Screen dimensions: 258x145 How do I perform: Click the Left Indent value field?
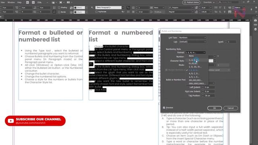[210, 87]
